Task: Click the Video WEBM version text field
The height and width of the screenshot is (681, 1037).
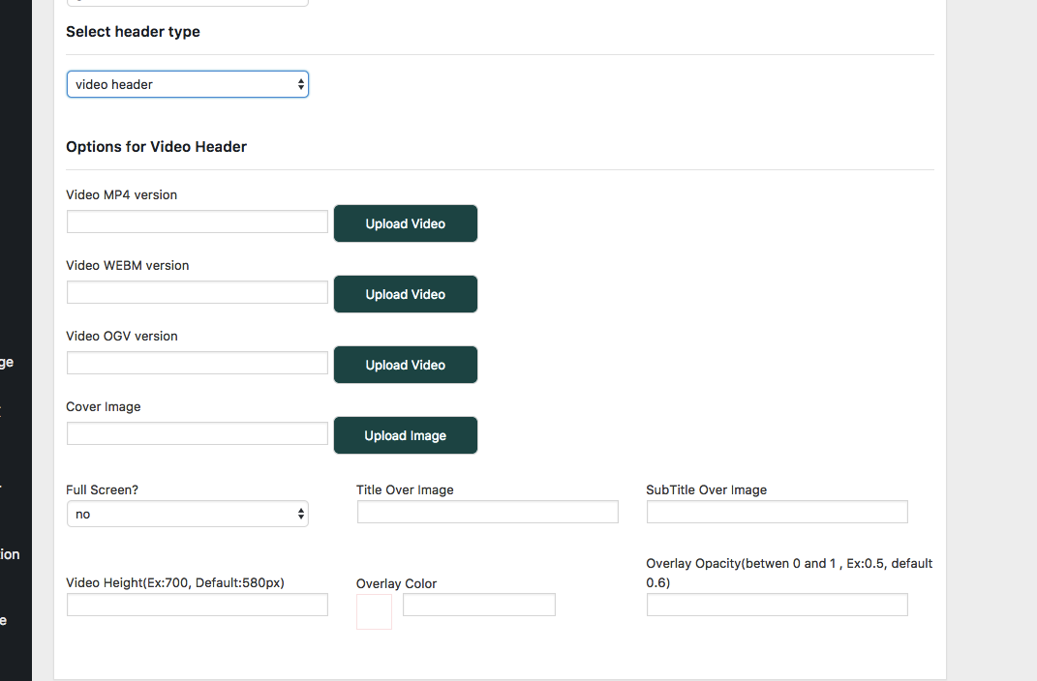Action: pos(198,292)
